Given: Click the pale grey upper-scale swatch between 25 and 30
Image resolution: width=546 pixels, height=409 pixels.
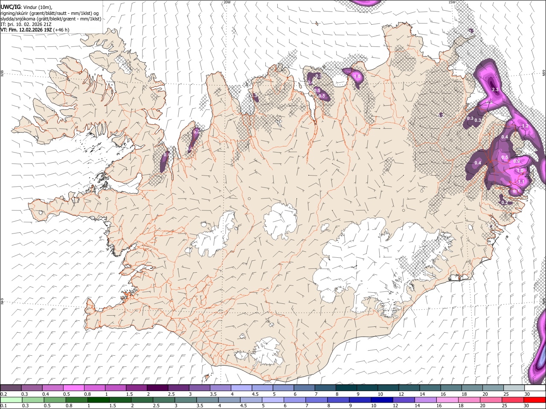Looking at the screenshot, I should click(x=514, y=388).
